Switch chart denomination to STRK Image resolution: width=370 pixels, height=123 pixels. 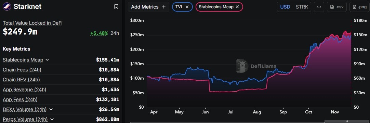coord(302,7)
